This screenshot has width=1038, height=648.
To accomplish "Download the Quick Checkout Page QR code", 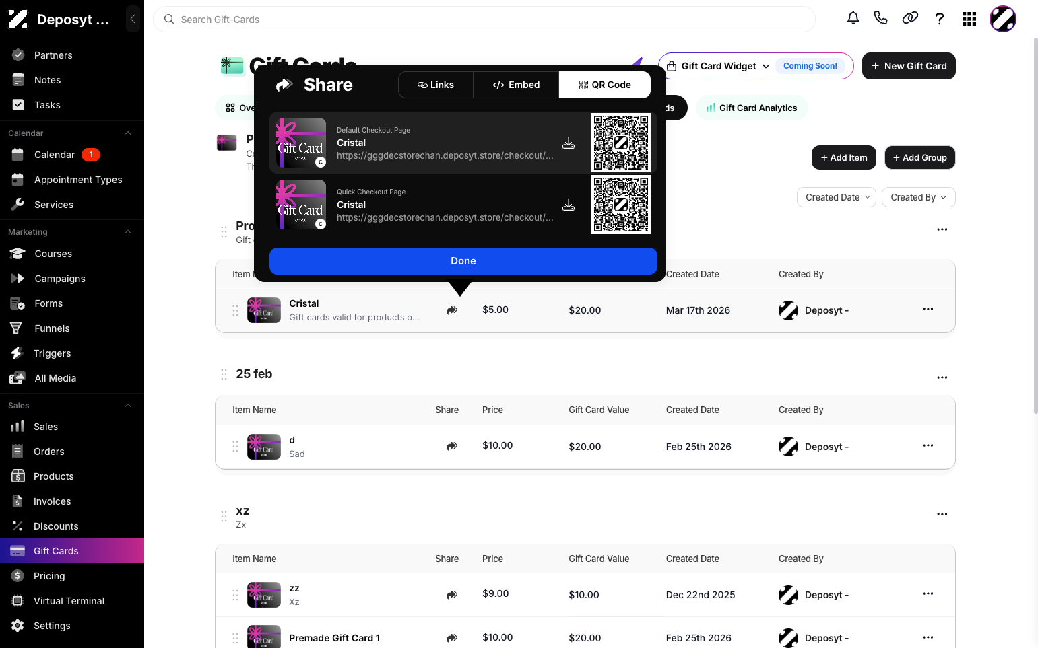I will [569, 205].
